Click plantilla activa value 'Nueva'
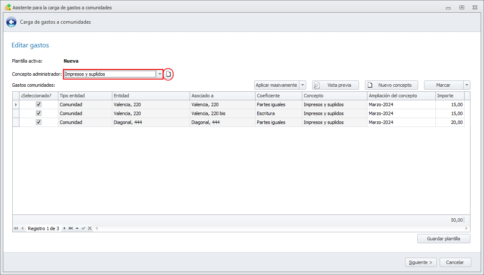This screenshot has height=275, width=484. click(x=71, y=61)
